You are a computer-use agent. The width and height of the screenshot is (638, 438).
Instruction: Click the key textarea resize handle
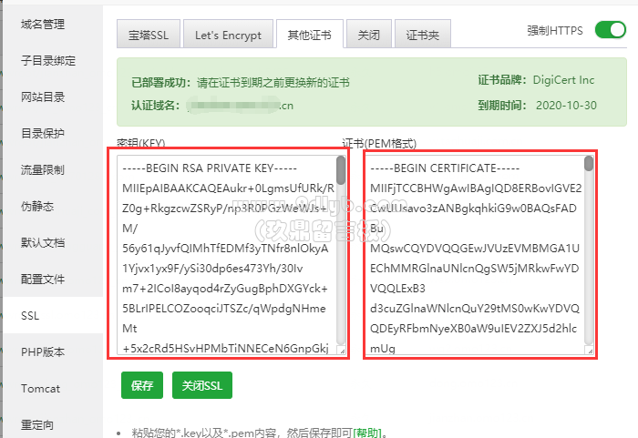pos(342,351)
